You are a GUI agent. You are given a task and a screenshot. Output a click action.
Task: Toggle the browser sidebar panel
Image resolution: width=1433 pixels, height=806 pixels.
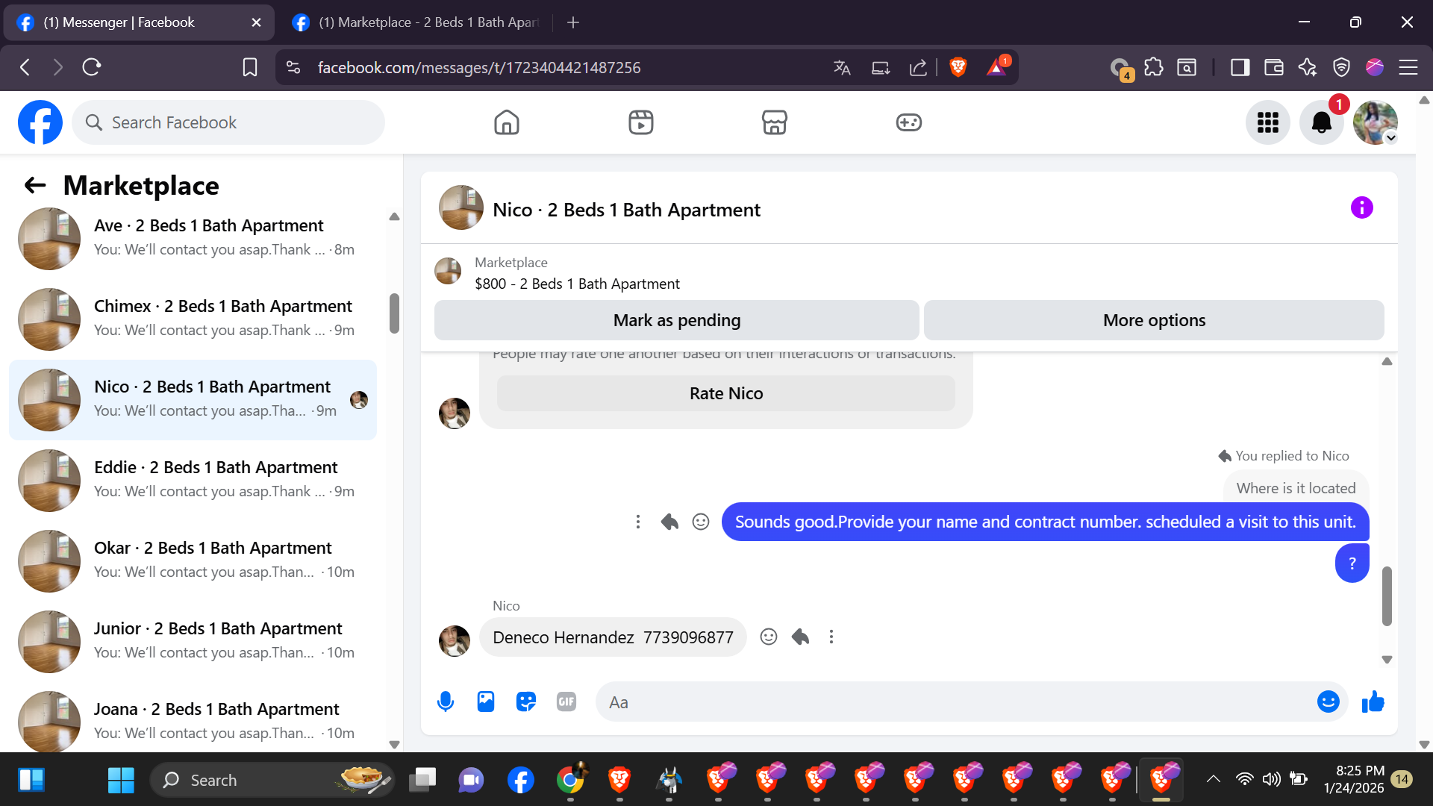[x=1240, y=67]
